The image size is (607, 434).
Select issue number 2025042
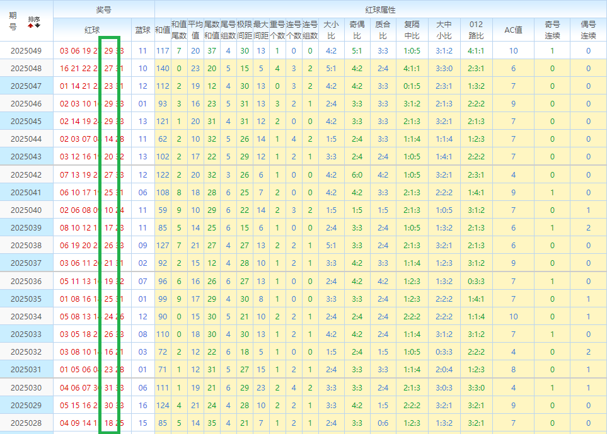(26, 175)
